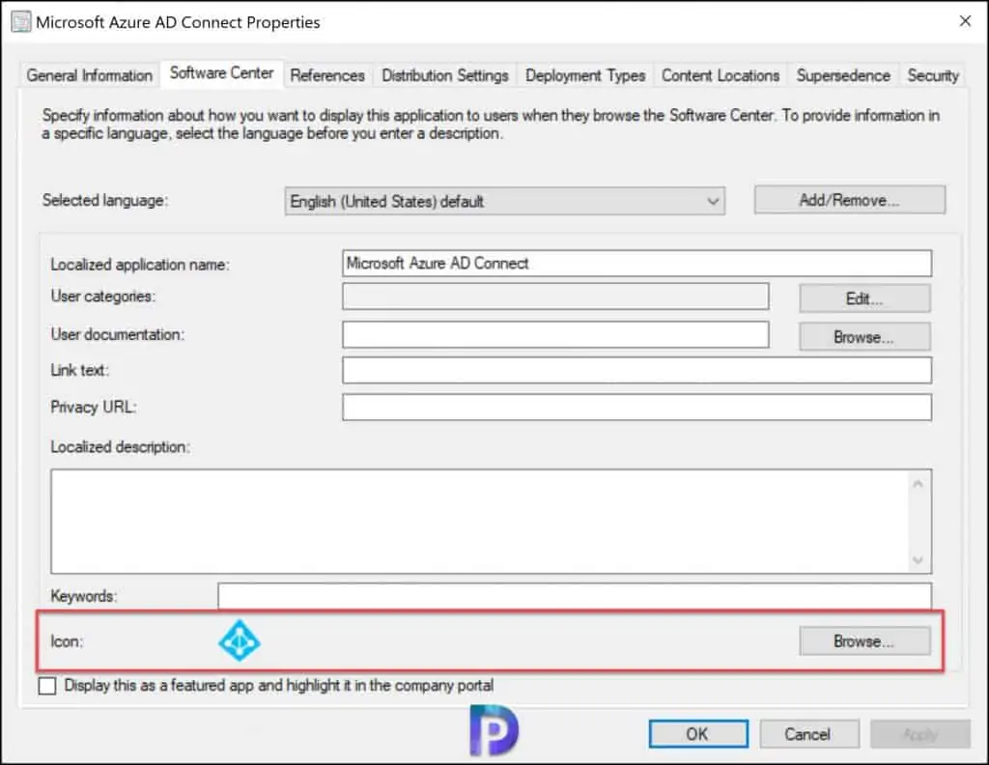Click the Cancel button
Screen dimensions: 989x765
(x=809, y=734)
